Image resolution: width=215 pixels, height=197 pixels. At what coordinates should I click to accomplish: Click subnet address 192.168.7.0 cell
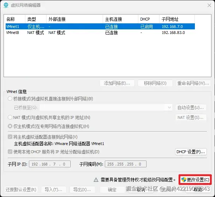[x=172, y=27]
